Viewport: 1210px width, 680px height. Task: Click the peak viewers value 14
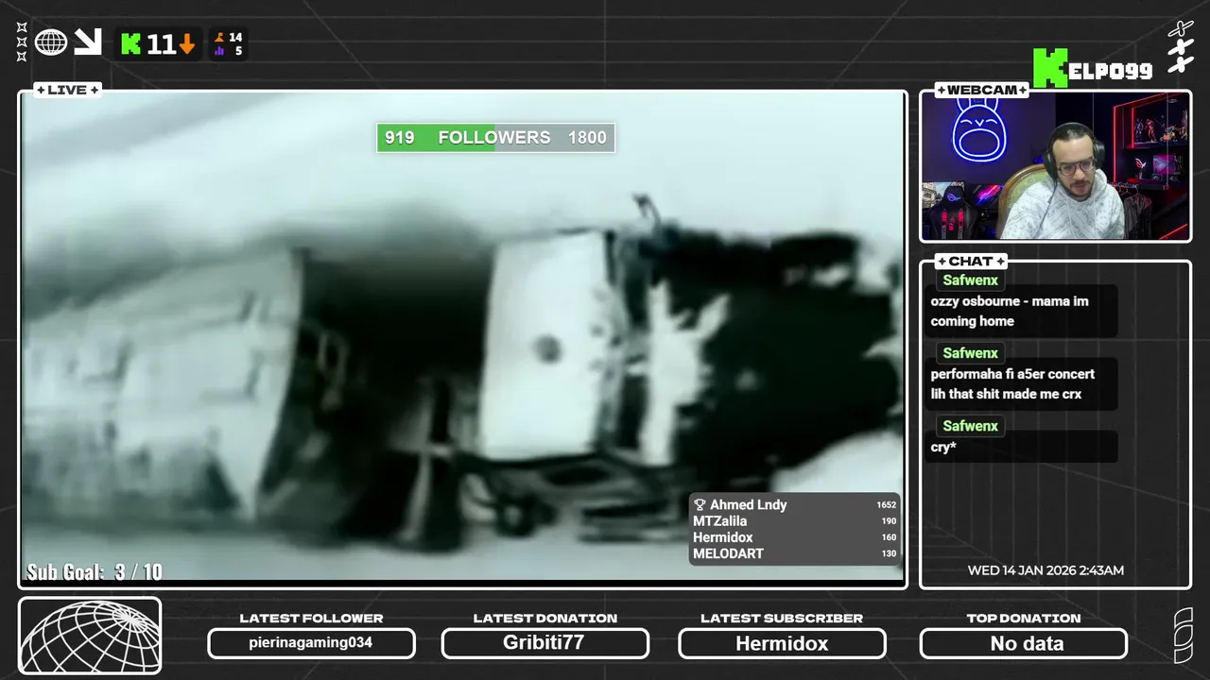(235, 38)
